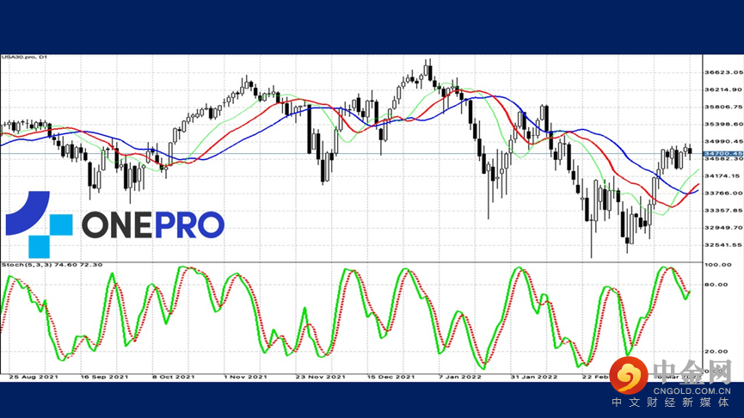Click the 32541.55 price axis label

pyautogui.click(x=723, y=245)
